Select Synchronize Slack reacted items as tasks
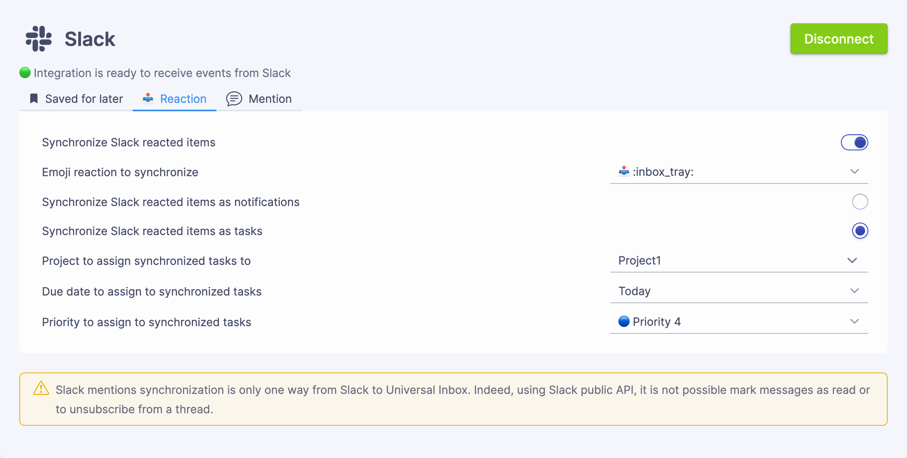Image resolution: width=907 pixels, height=458 pixels. click(860, 231)
